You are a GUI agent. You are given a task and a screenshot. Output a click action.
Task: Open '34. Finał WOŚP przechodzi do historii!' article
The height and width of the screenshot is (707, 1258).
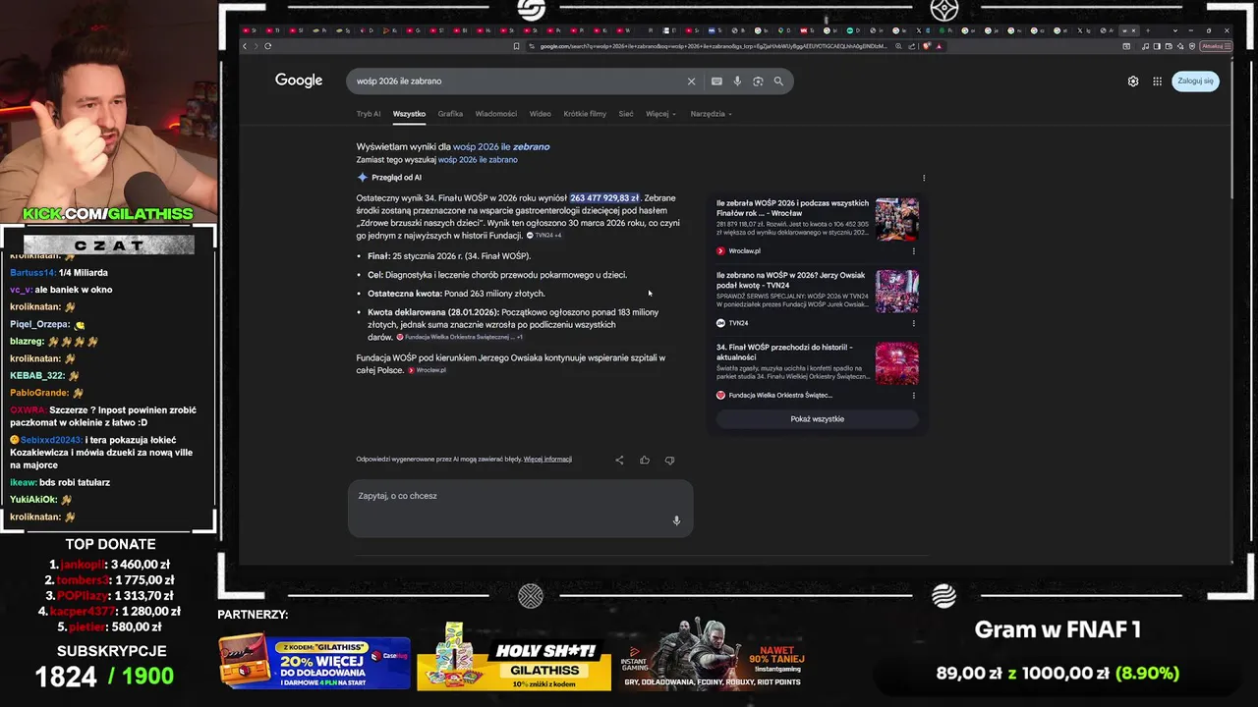pyautogui.click(x=784, y=352)
